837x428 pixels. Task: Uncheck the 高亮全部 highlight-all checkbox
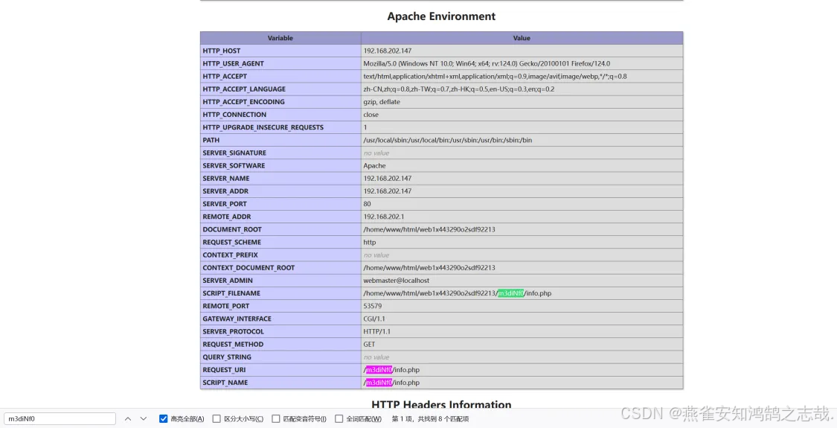[x=164, y=419]
